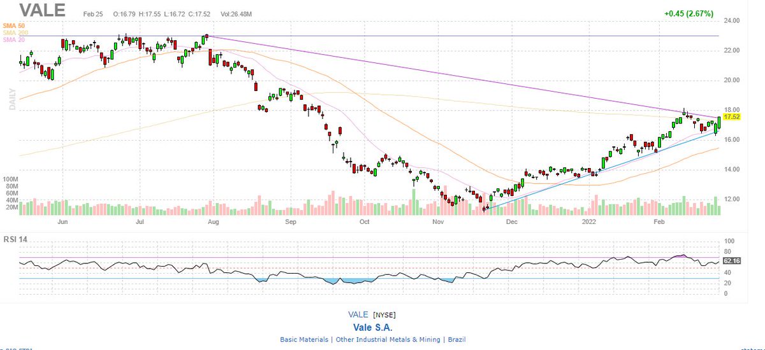This screenshot has height=350, width=765.
Task: Click the 20.00 price axis label
Action: click(732, 81)
